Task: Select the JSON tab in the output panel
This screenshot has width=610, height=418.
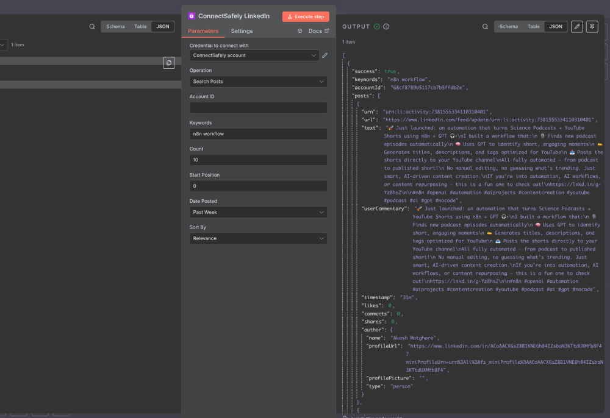Action: pyautogui.click(x=555, y=26)
